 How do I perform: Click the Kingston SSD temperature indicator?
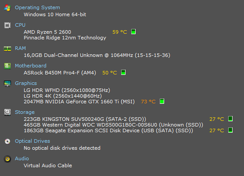coord(230,119)
